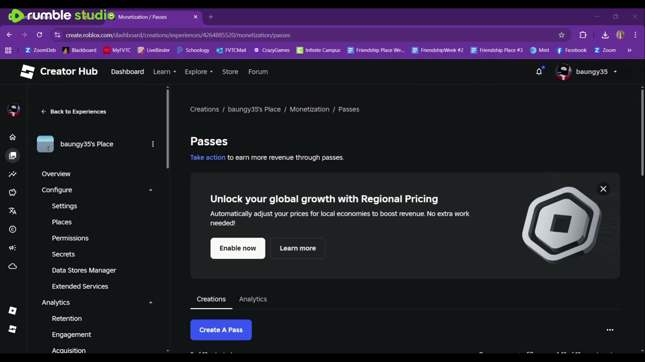The image size is (645, 362).
Task: Click the baungy35's Place thumbnail
Action: [x=45, y=144]
